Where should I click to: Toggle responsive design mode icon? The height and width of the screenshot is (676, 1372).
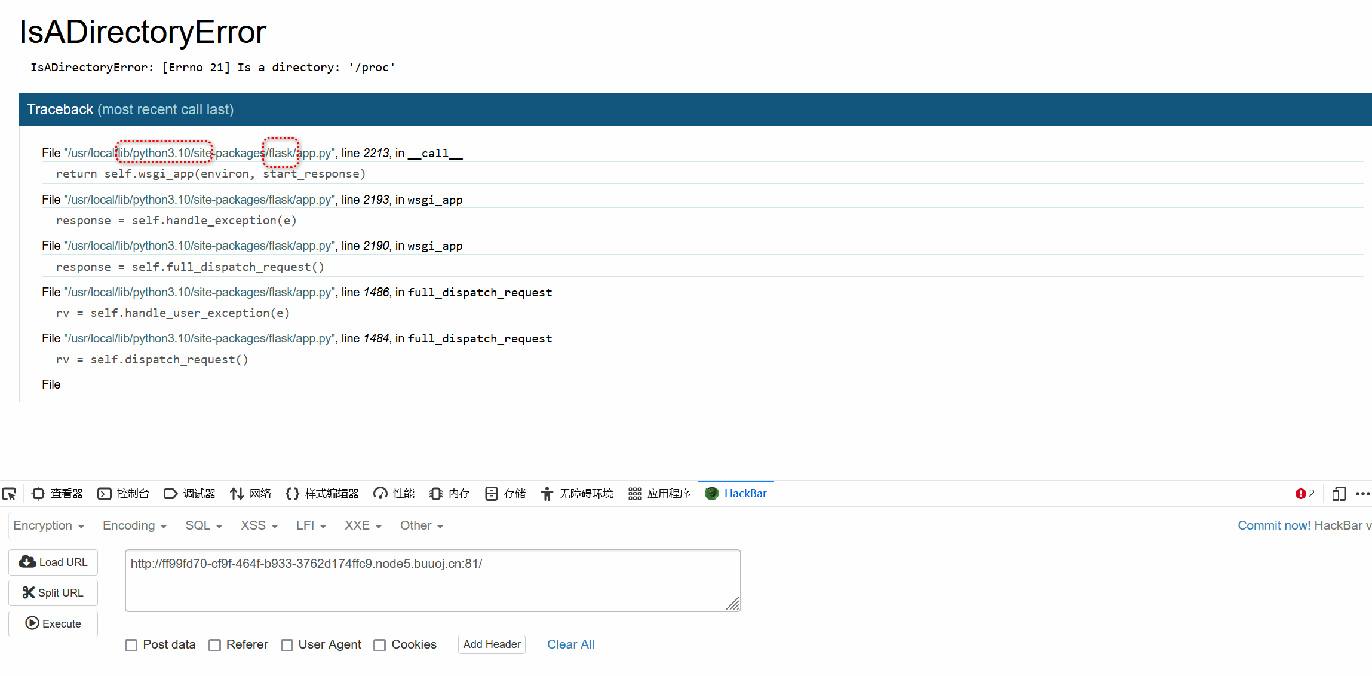1339,494
